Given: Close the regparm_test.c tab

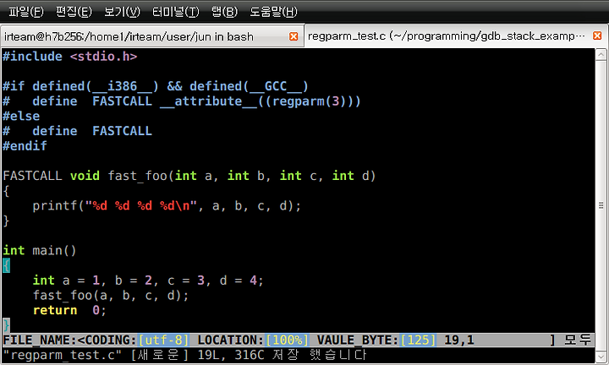Looking at the screenshot, I should [x=597, y=35].
